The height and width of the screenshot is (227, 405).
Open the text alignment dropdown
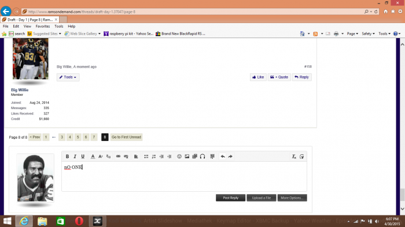click(x=136, y=157)
